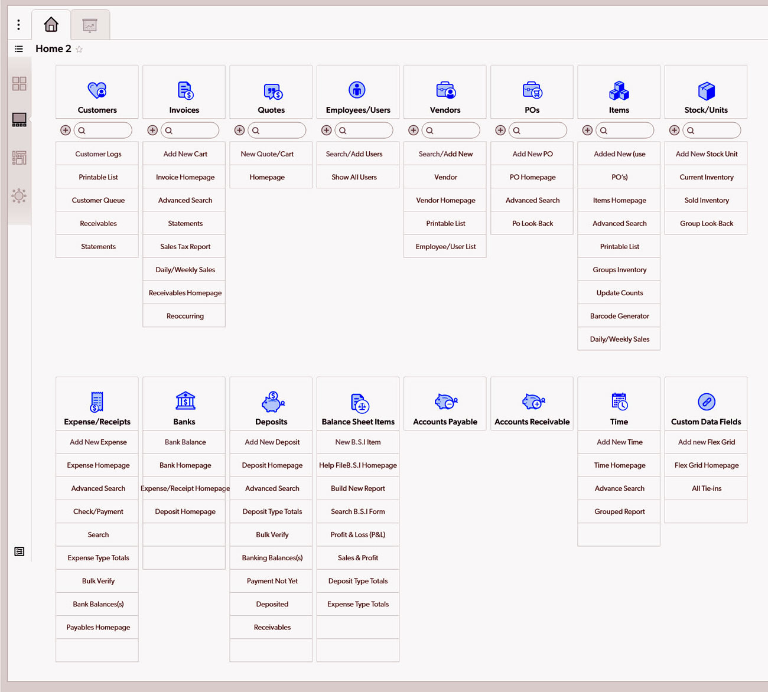Switch to the presentation chart tab
768x692 pixels.
point(90,25)
